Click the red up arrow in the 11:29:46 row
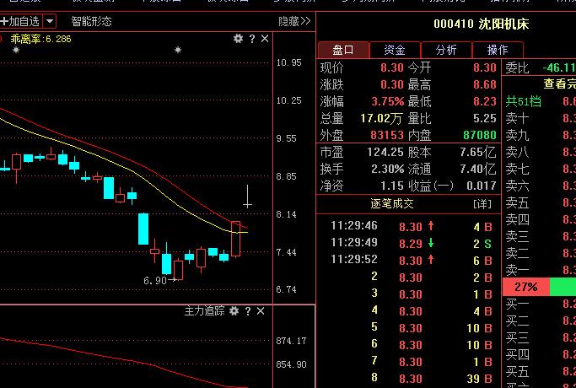The width and height of the screenshot is (576, 388). (x=431, y=226)
